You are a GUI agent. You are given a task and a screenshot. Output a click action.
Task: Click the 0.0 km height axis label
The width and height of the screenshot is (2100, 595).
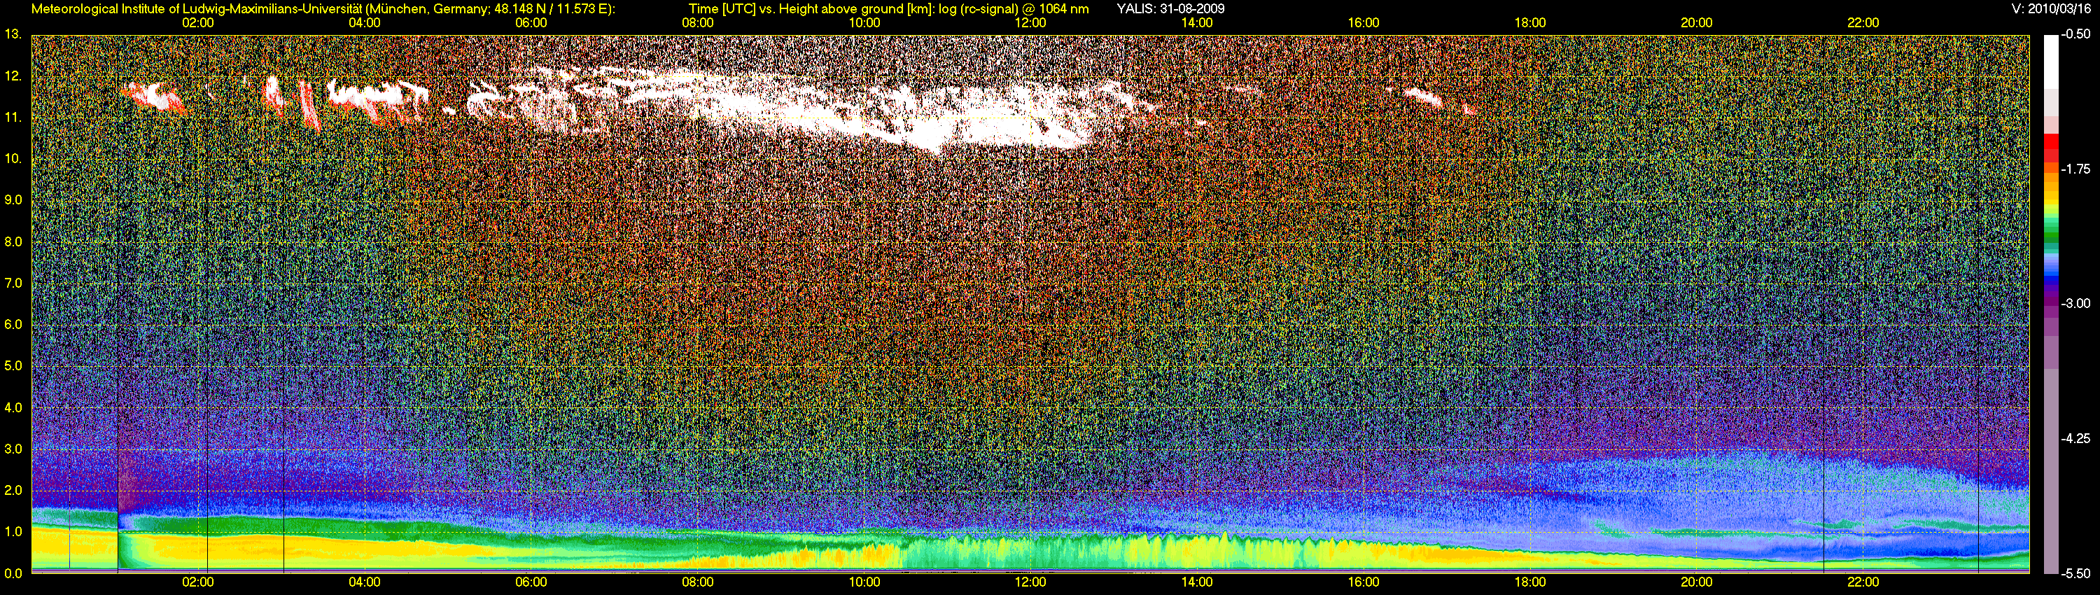point(12,573)
